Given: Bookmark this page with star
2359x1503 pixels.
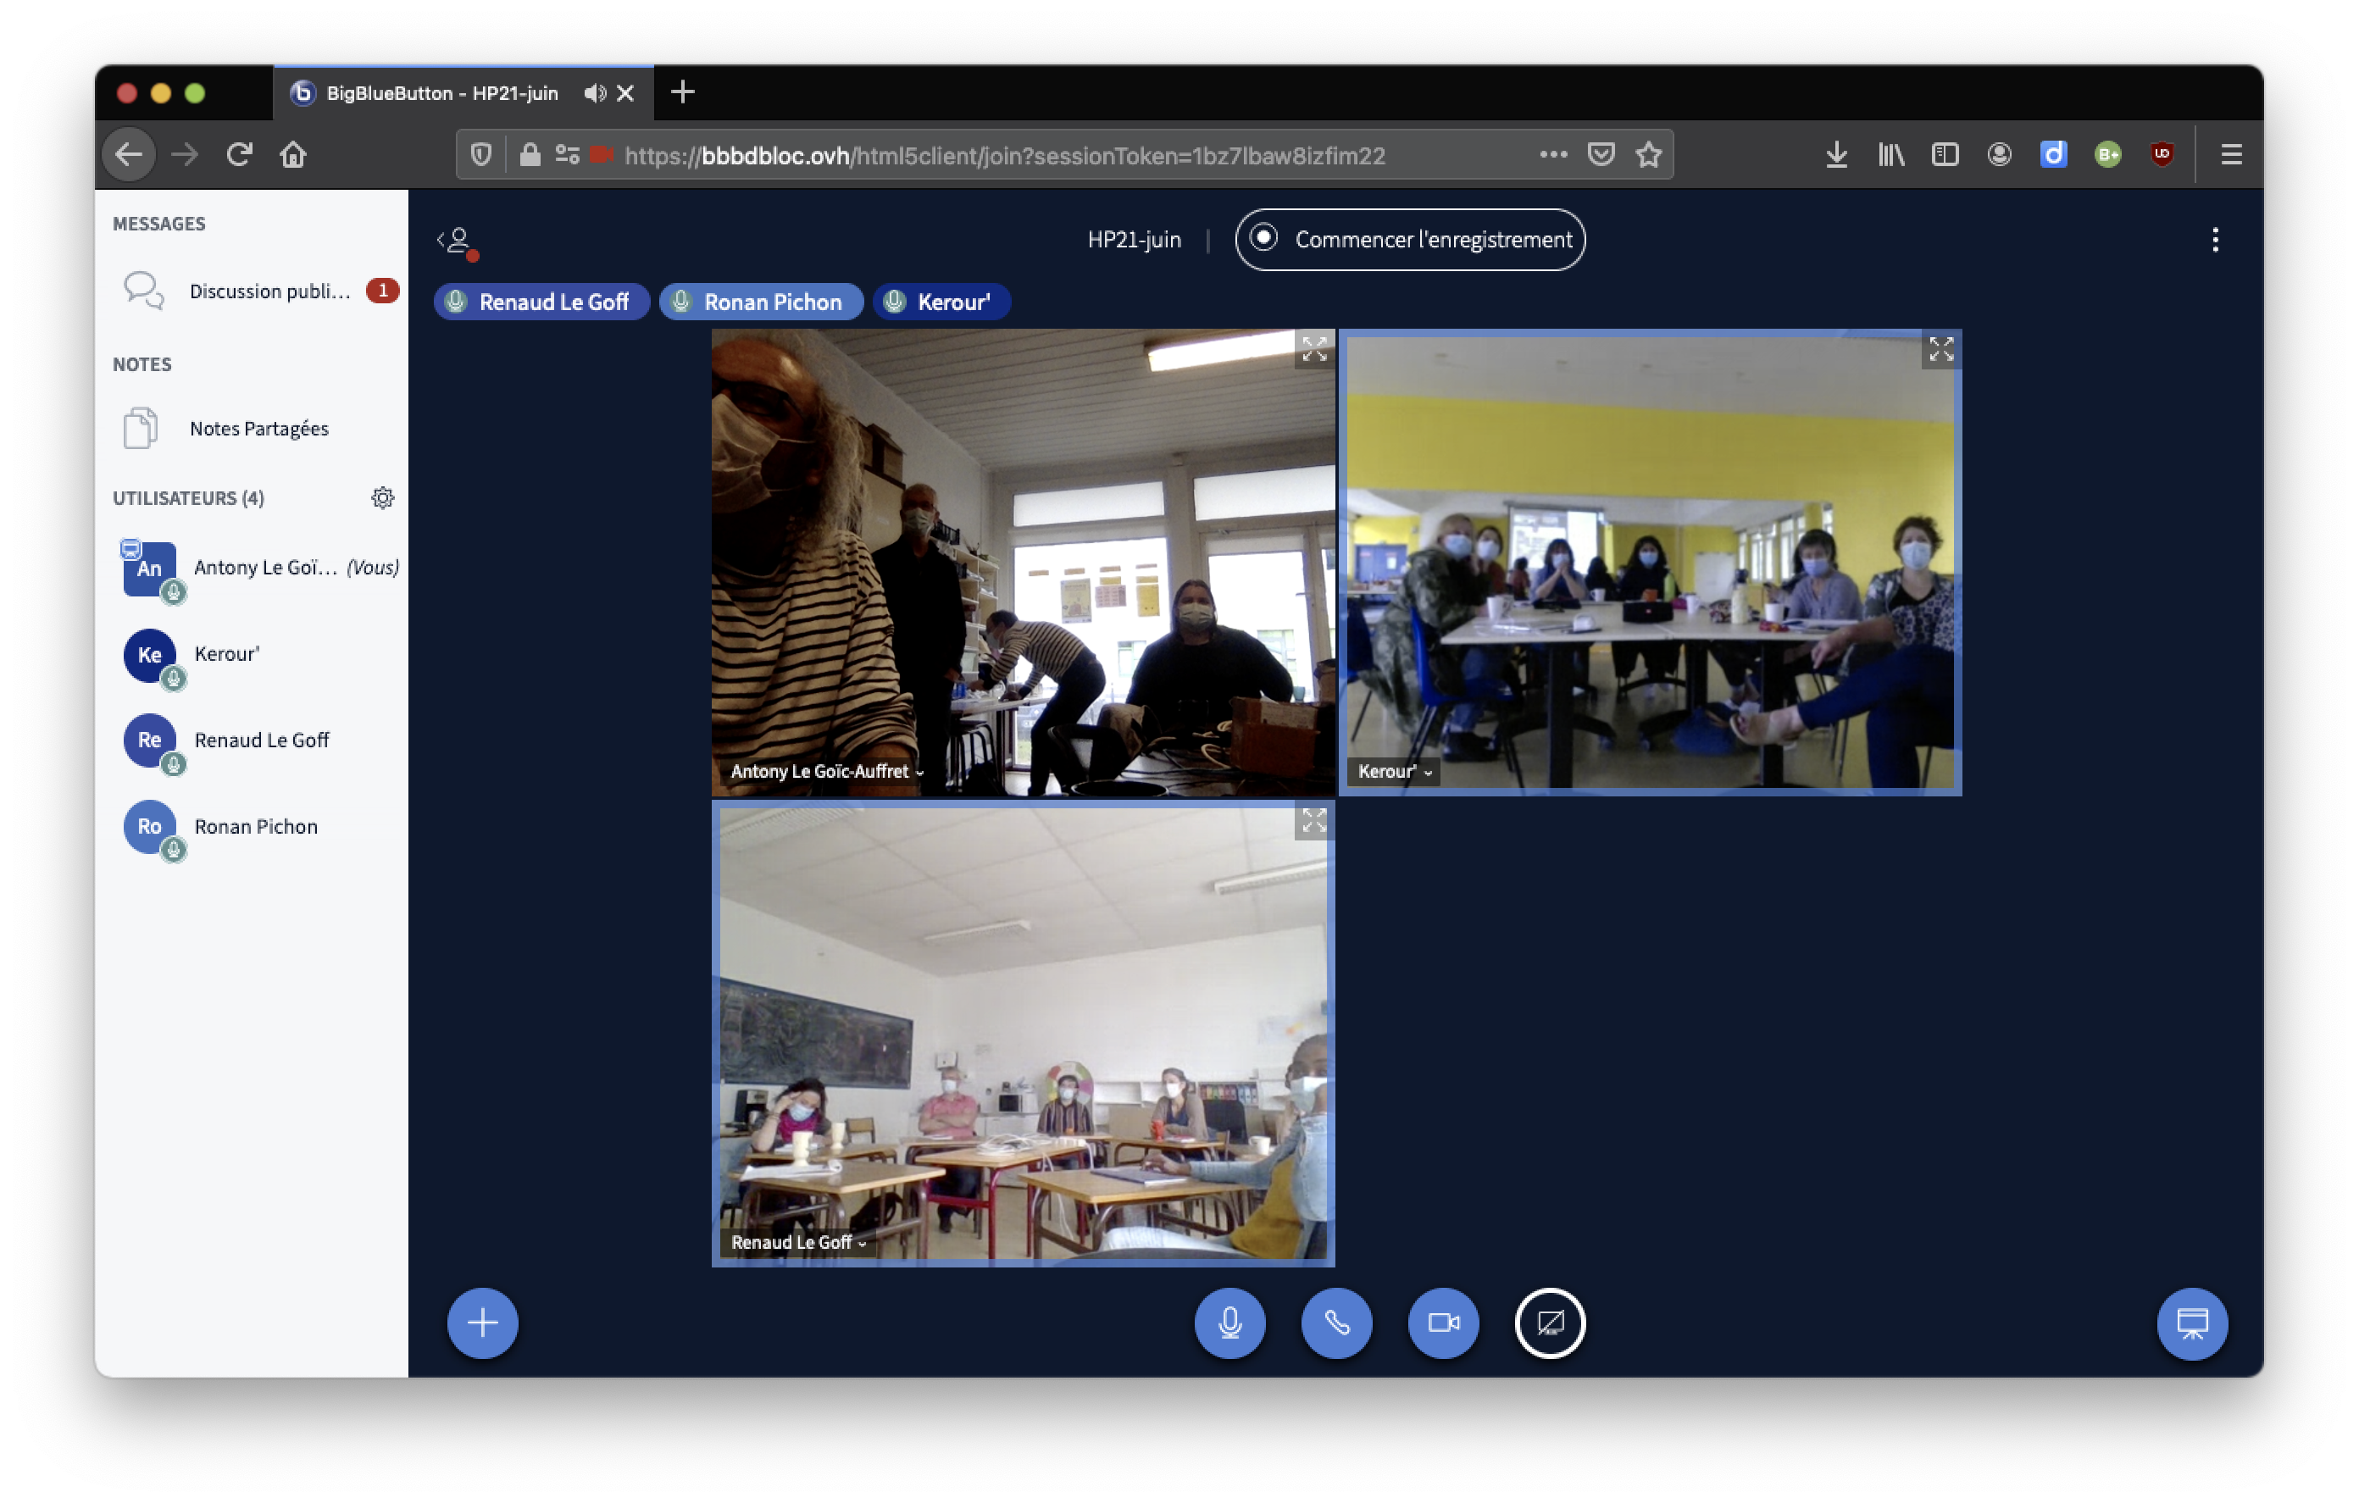Looking at the screenshot, I should pos(1649,154).
